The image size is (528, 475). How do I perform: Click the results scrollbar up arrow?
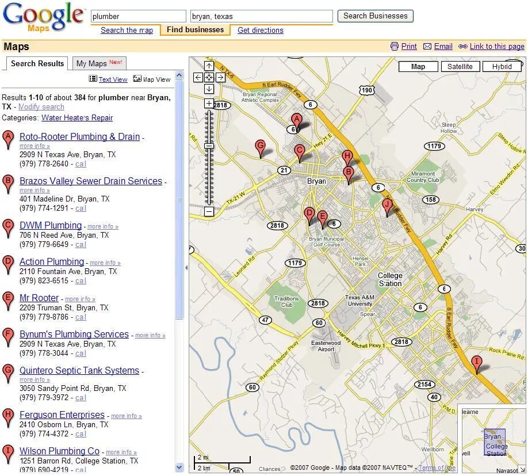point(179,75)
